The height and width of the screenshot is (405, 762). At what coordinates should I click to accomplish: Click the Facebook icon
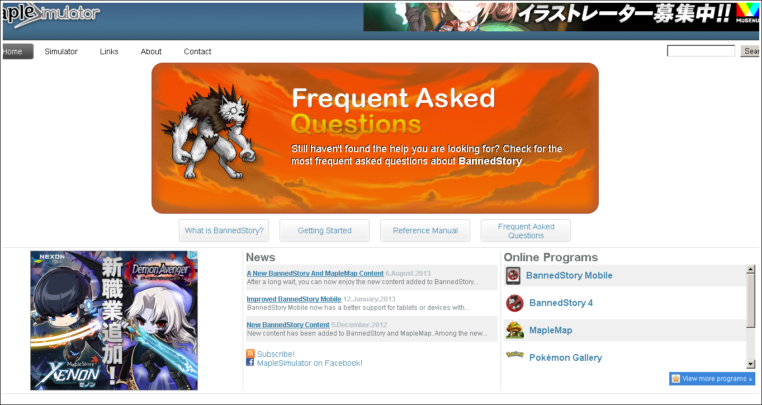[x=250, y=362]
